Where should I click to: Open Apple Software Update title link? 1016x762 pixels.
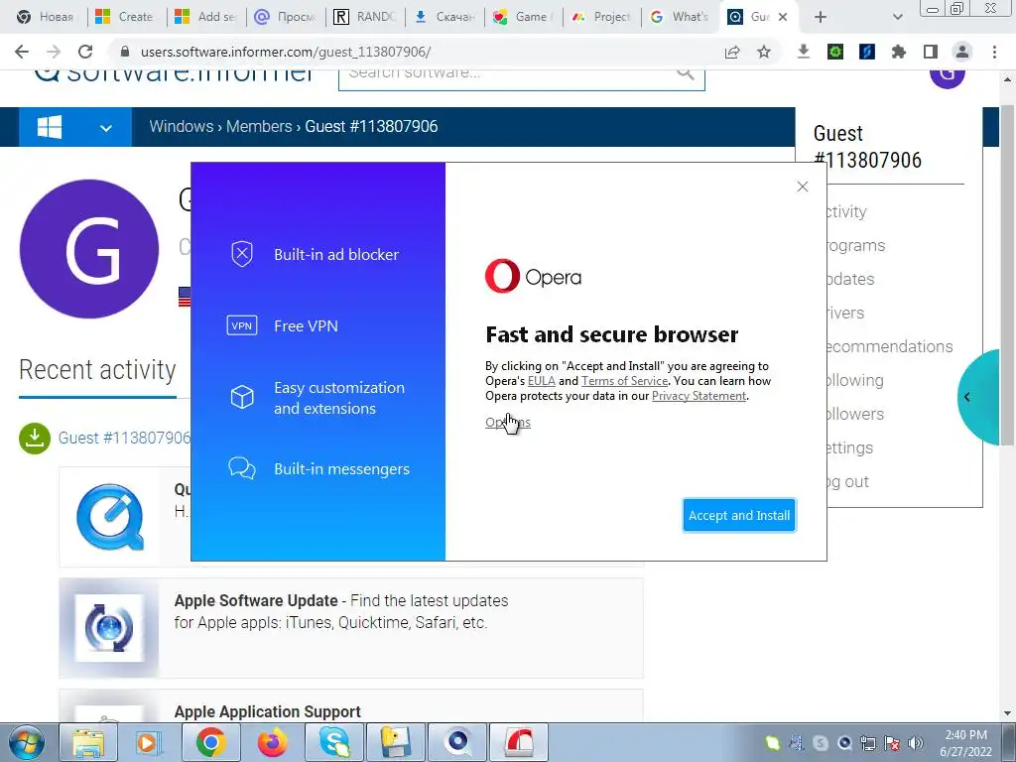(x=256, y=600)
